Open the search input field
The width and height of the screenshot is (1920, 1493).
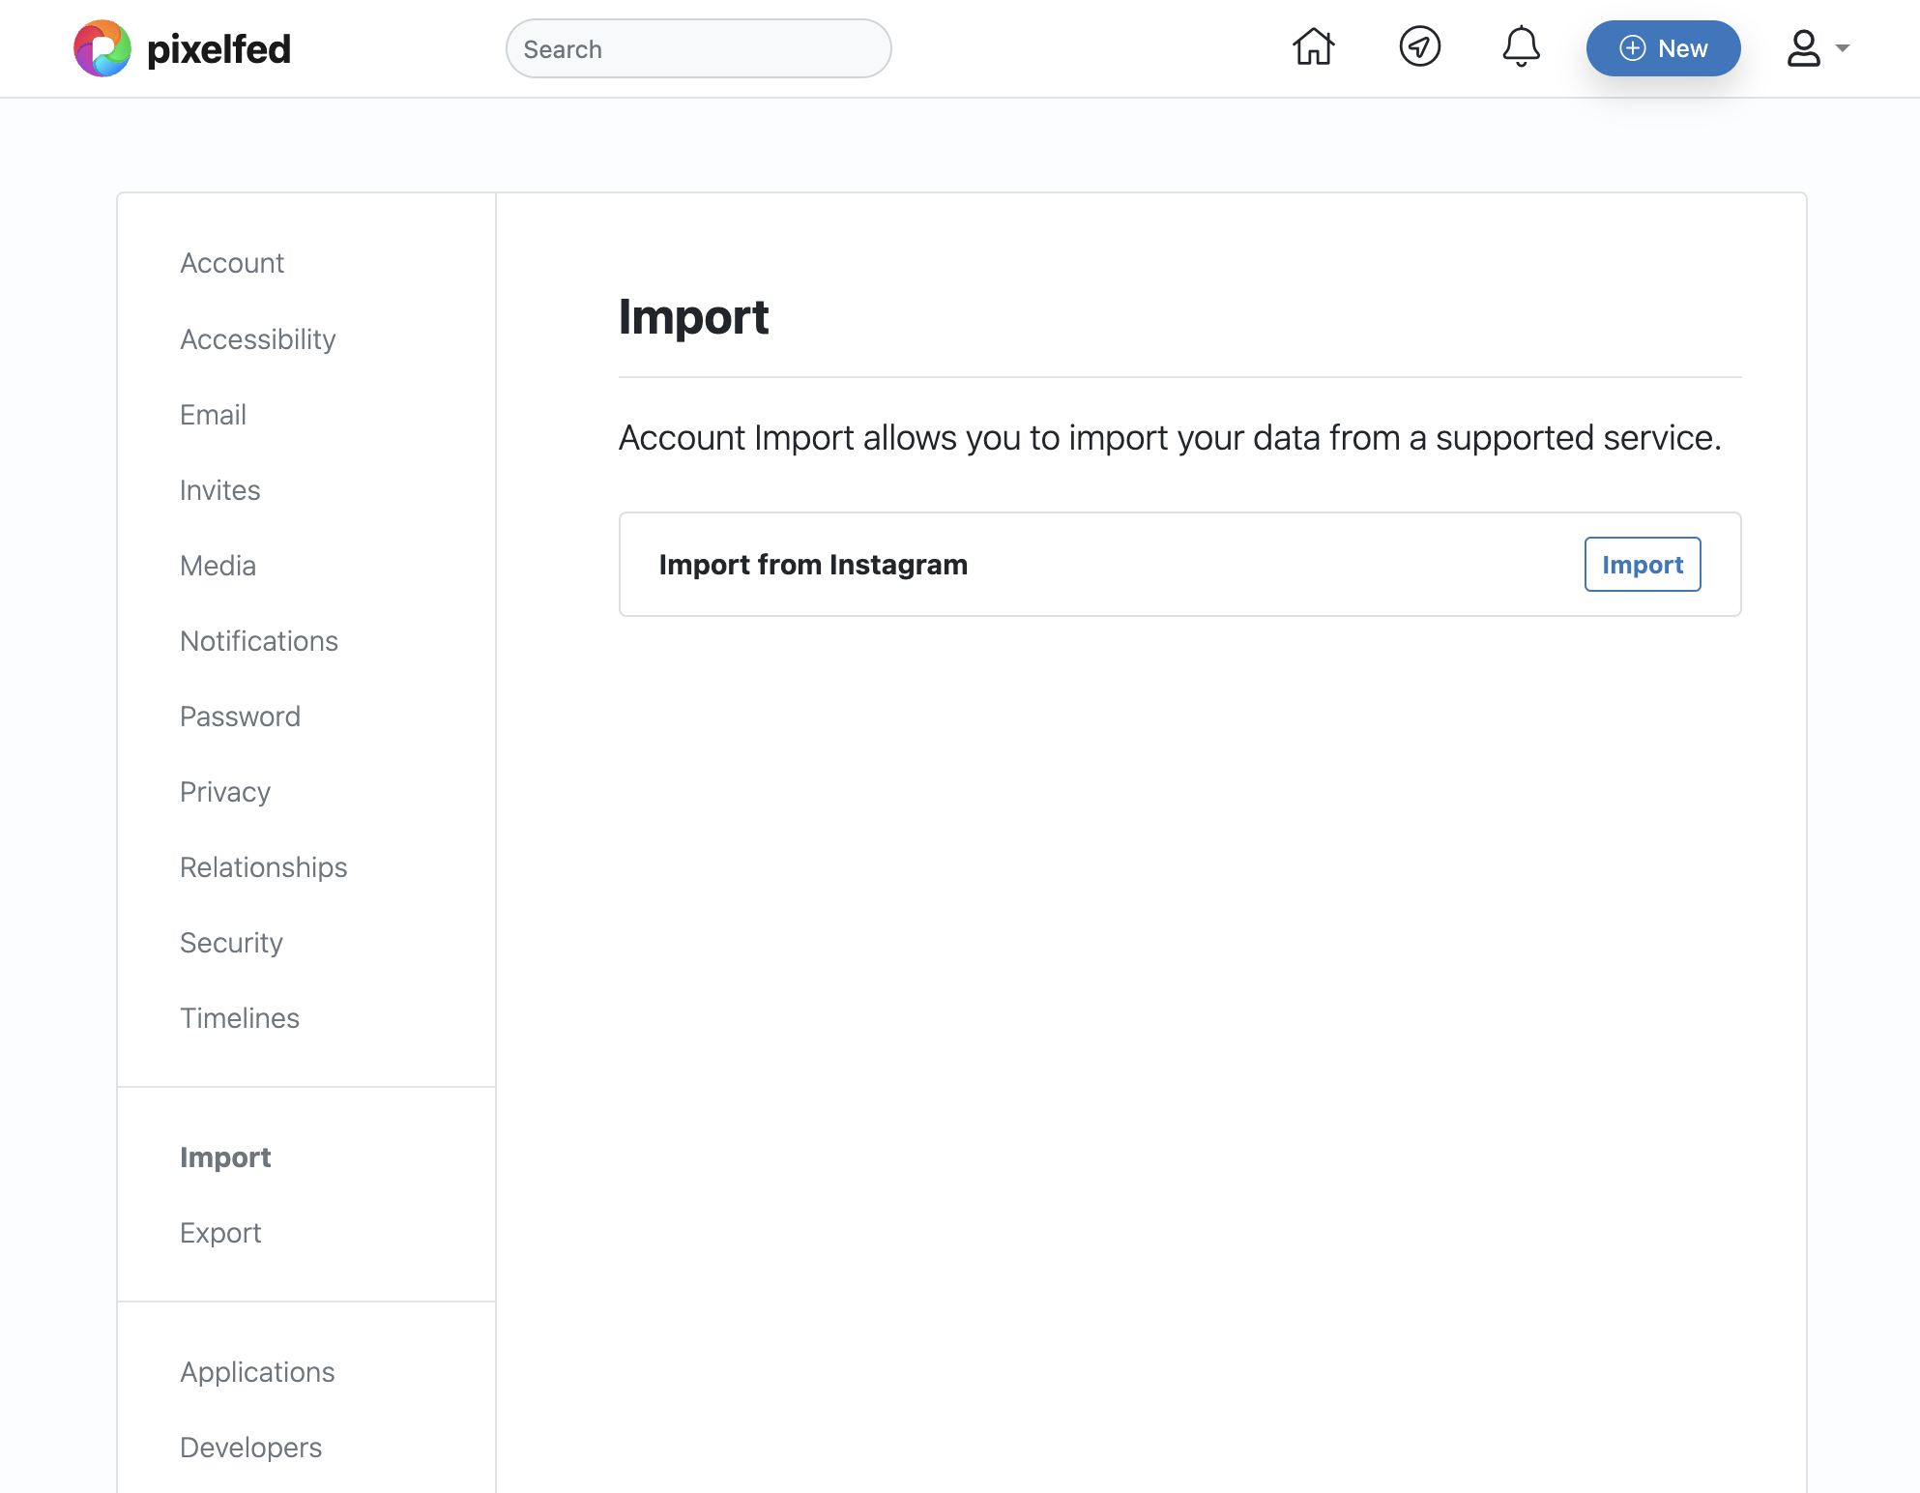click(x=698, y=46)
